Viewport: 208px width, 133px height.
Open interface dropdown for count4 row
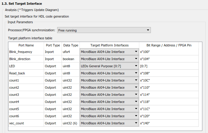109,102
